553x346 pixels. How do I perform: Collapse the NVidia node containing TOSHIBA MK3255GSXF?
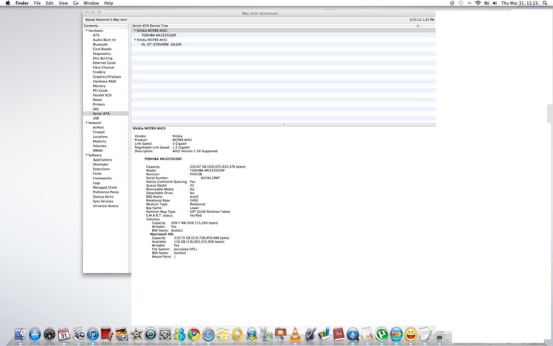[x=135, y=30]
